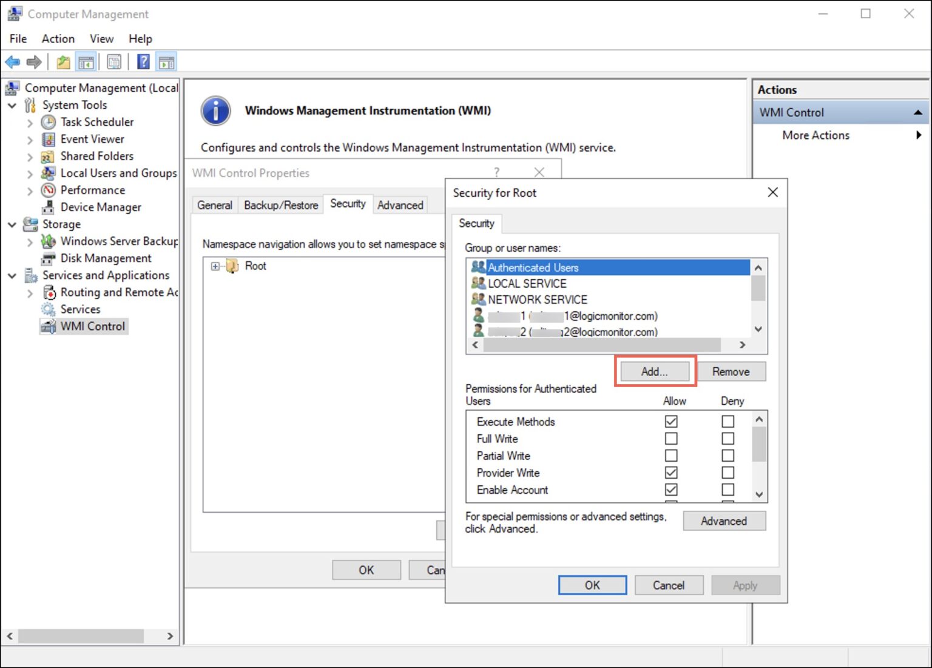
Task: Switch to the Advanced tab in WMI Control Properties
Action: 400,204
